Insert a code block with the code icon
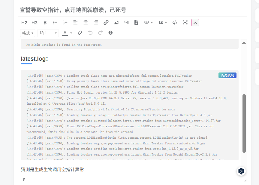The height and width of the screenshot is (185, 259). point(175,23)
